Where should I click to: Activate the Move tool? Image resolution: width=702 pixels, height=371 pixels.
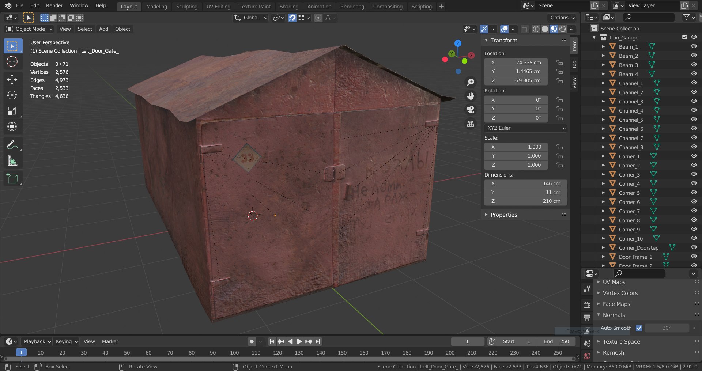click(12, 80)
